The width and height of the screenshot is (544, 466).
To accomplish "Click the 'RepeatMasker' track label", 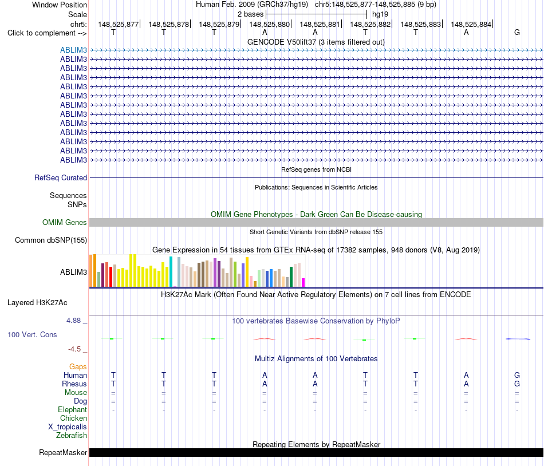I will (x=63, y=453).
